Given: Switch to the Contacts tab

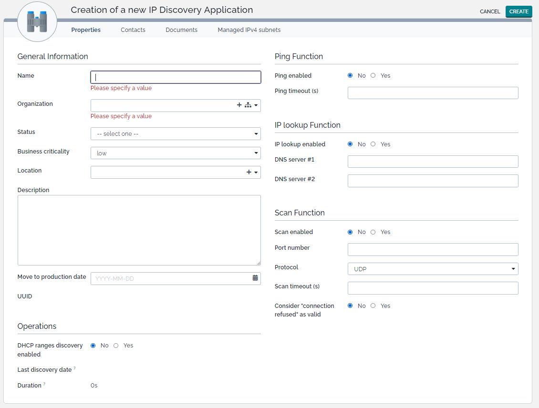Looking at the screenshot, I should tap(133, 30).
